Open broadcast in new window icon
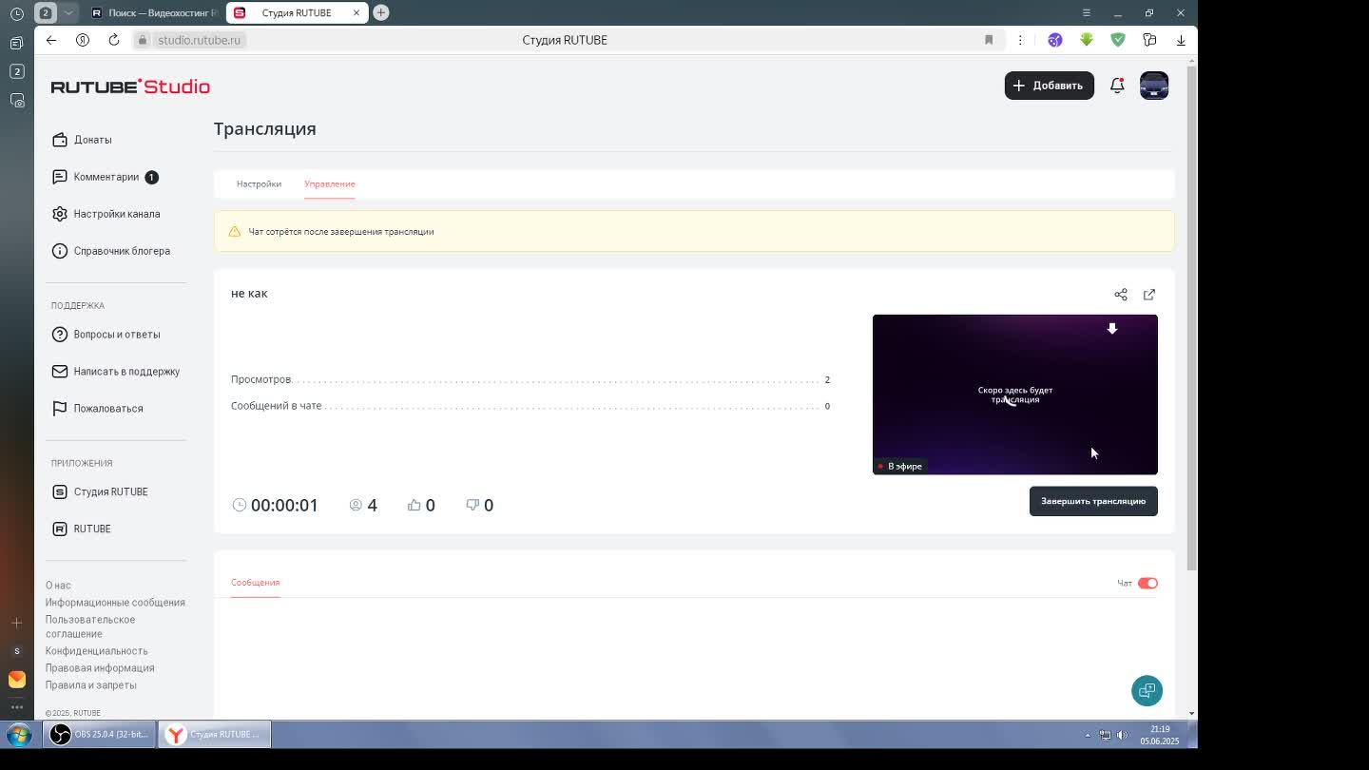The height and width of the screenshot is (770, 1369). click(x=1149, y=295)
